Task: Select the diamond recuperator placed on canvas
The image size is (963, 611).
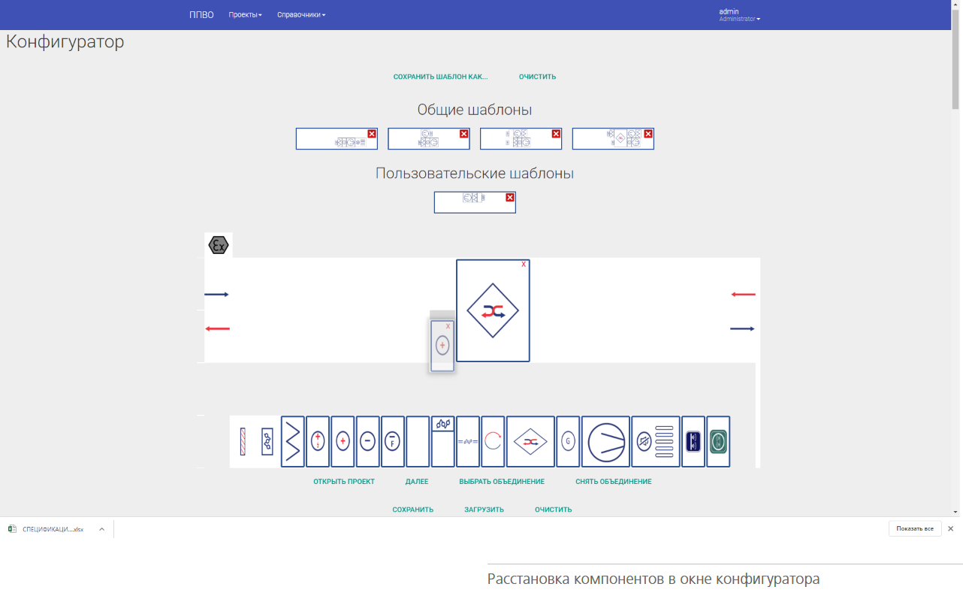Action: 493,311
